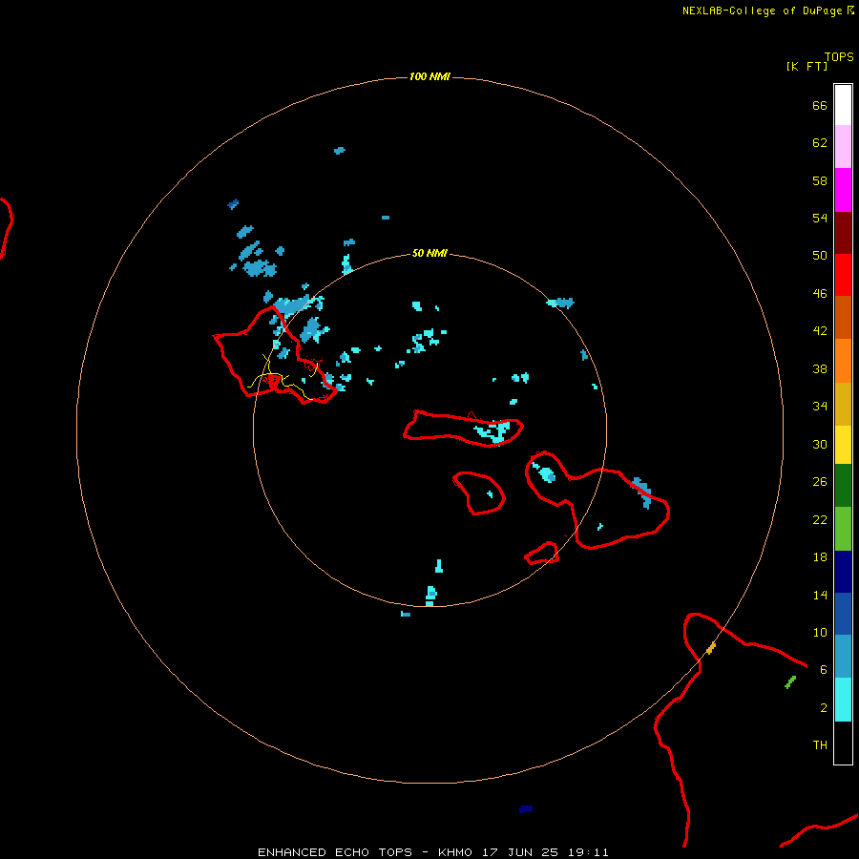Click the legend value 54

[820, 218]
